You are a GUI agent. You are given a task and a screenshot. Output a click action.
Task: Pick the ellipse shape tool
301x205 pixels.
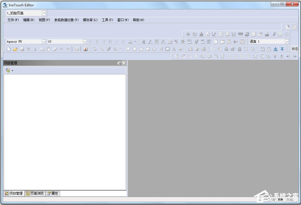[141, 49]
